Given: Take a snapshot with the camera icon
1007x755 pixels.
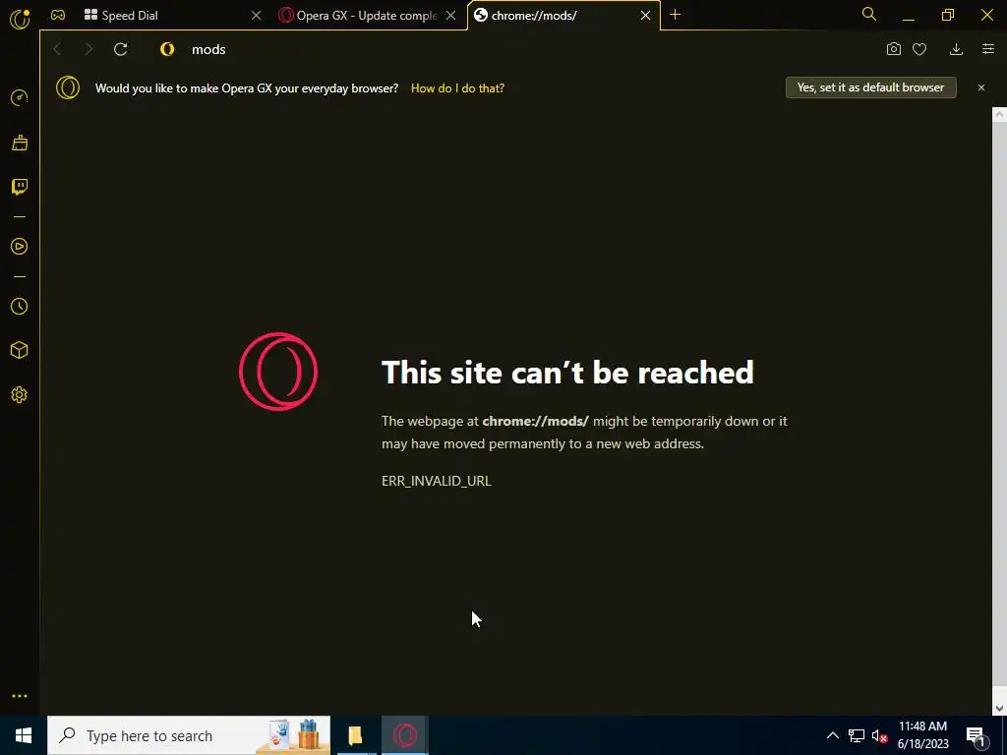Looking at the screenshot, I should click(x=893, y=49).
